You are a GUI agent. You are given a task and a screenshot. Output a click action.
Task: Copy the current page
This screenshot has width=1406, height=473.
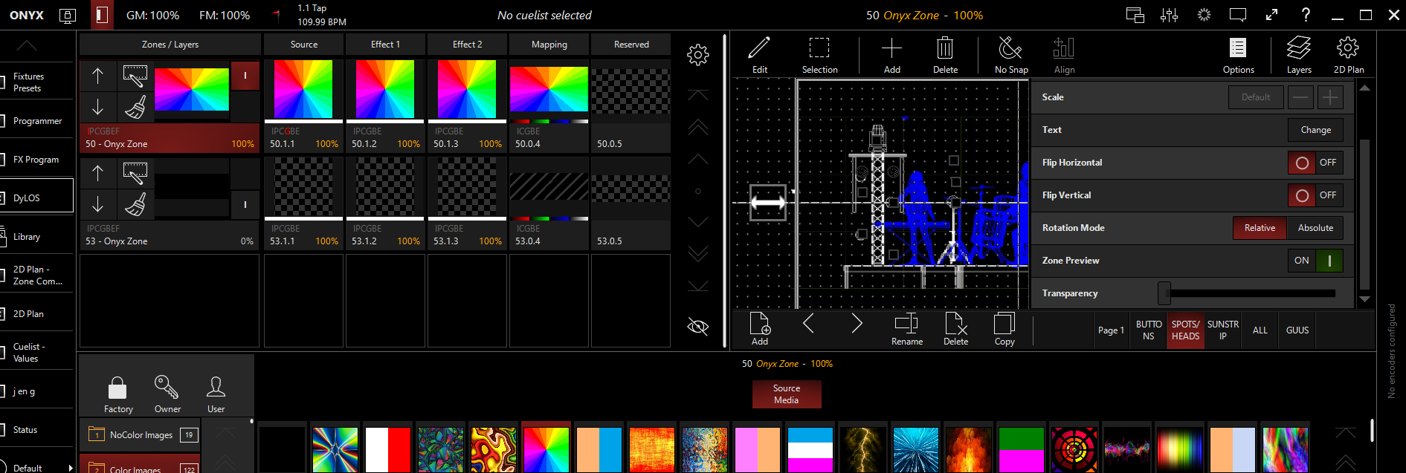pyautogui.click(x=1004, y=329)
